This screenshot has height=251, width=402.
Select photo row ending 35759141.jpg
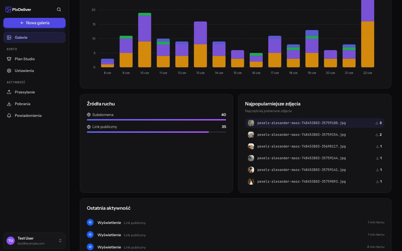(x=315, y=170)
